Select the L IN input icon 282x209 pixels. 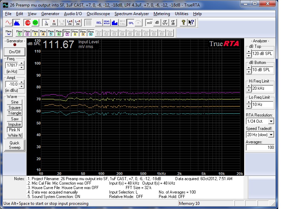46,23
